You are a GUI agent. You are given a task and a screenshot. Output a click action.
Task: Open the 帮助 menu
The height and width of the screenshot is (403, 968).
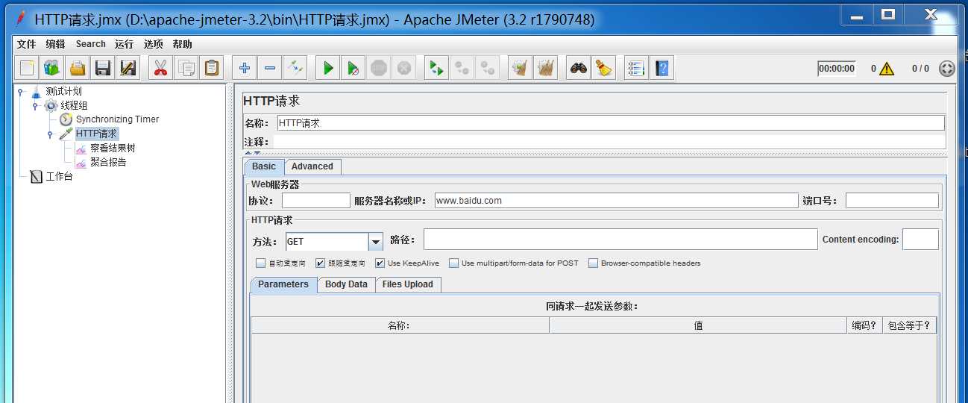(182, 44)
